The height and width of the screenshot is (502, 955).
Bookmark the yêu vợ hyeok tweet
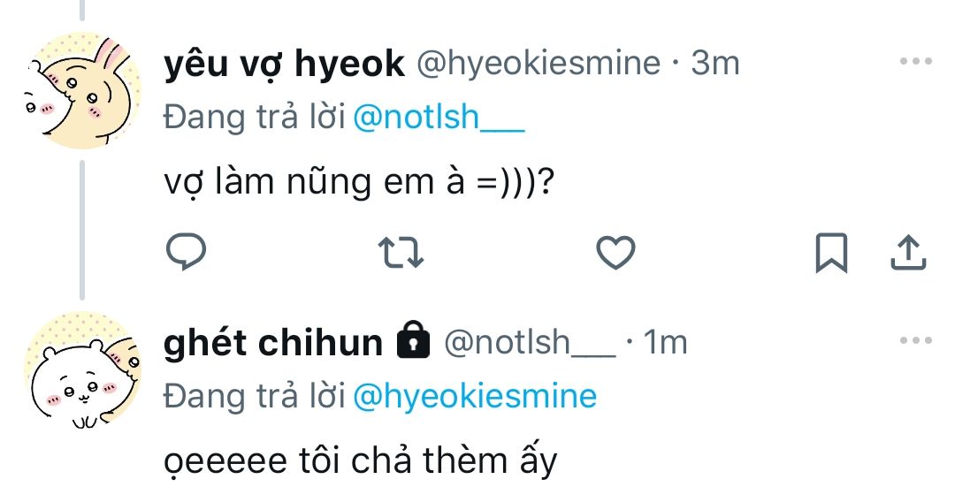830,254
